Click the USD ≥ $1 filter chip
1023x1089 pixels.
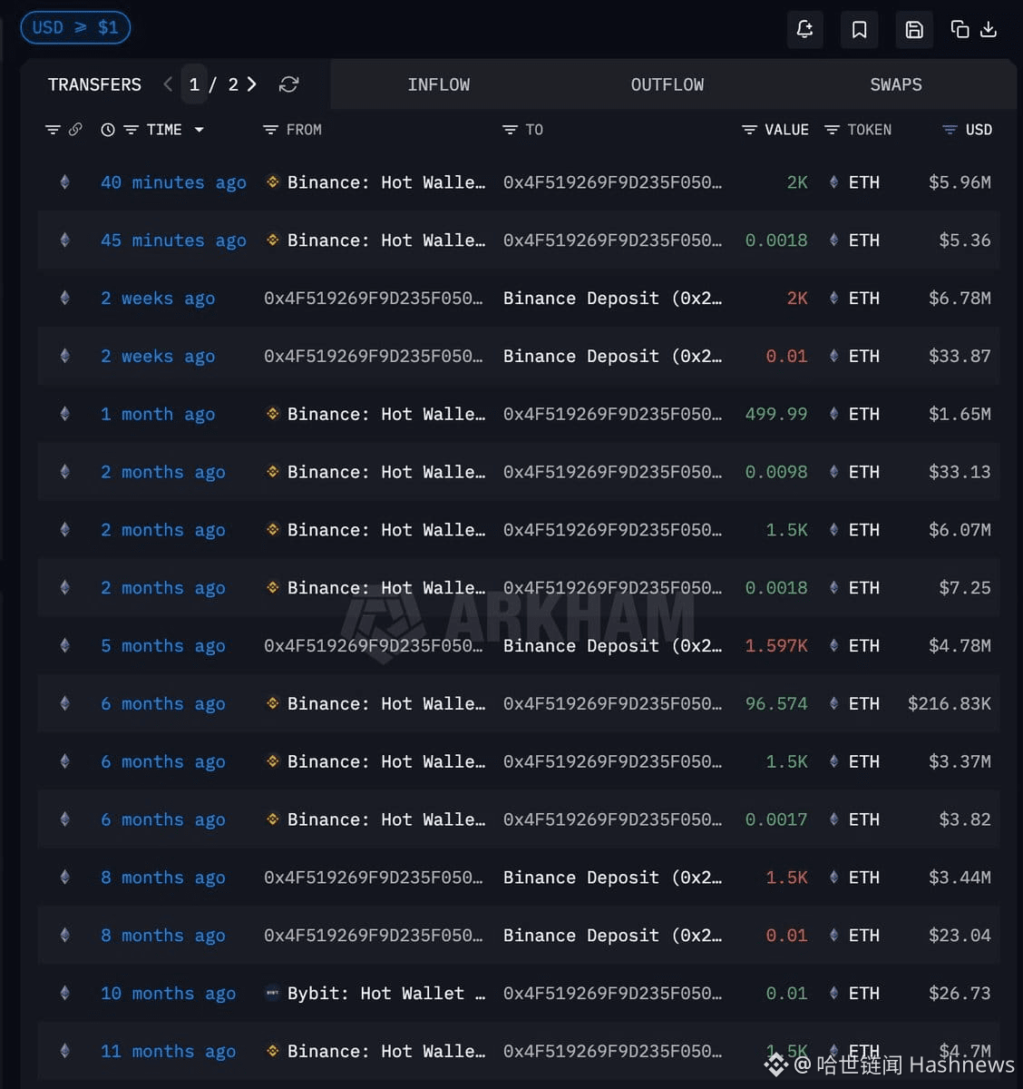pos(75,28)
